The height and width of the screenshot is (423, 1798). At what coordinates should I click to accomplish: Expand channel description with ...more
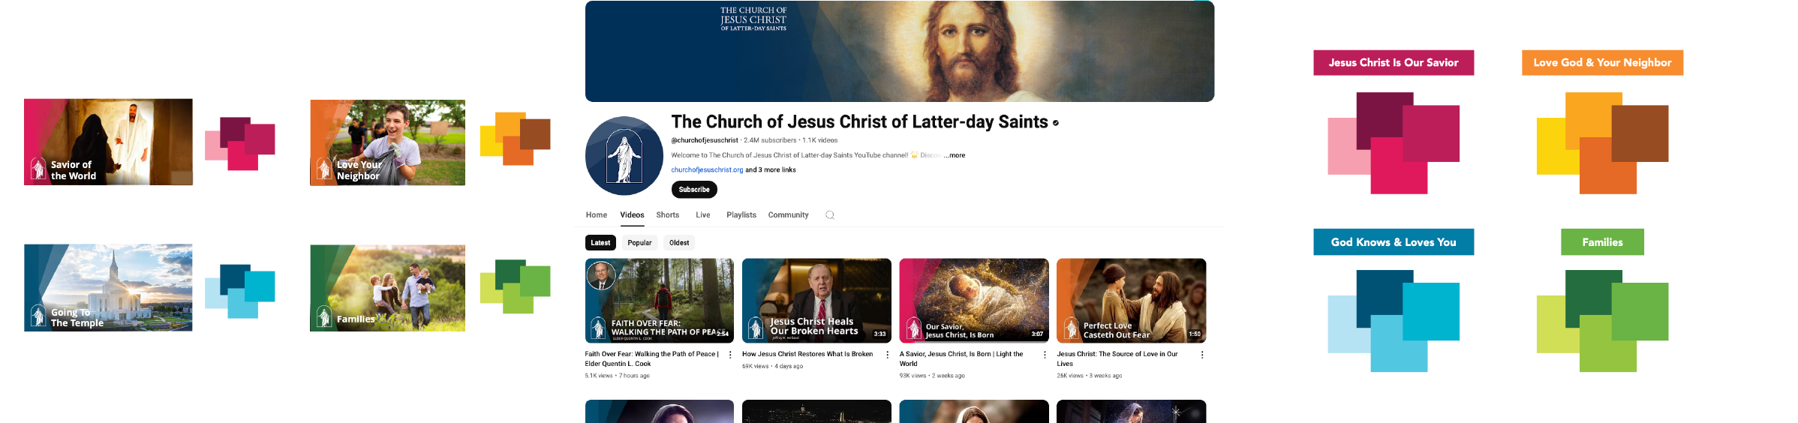pyautogui.click(x=955, y=155)
